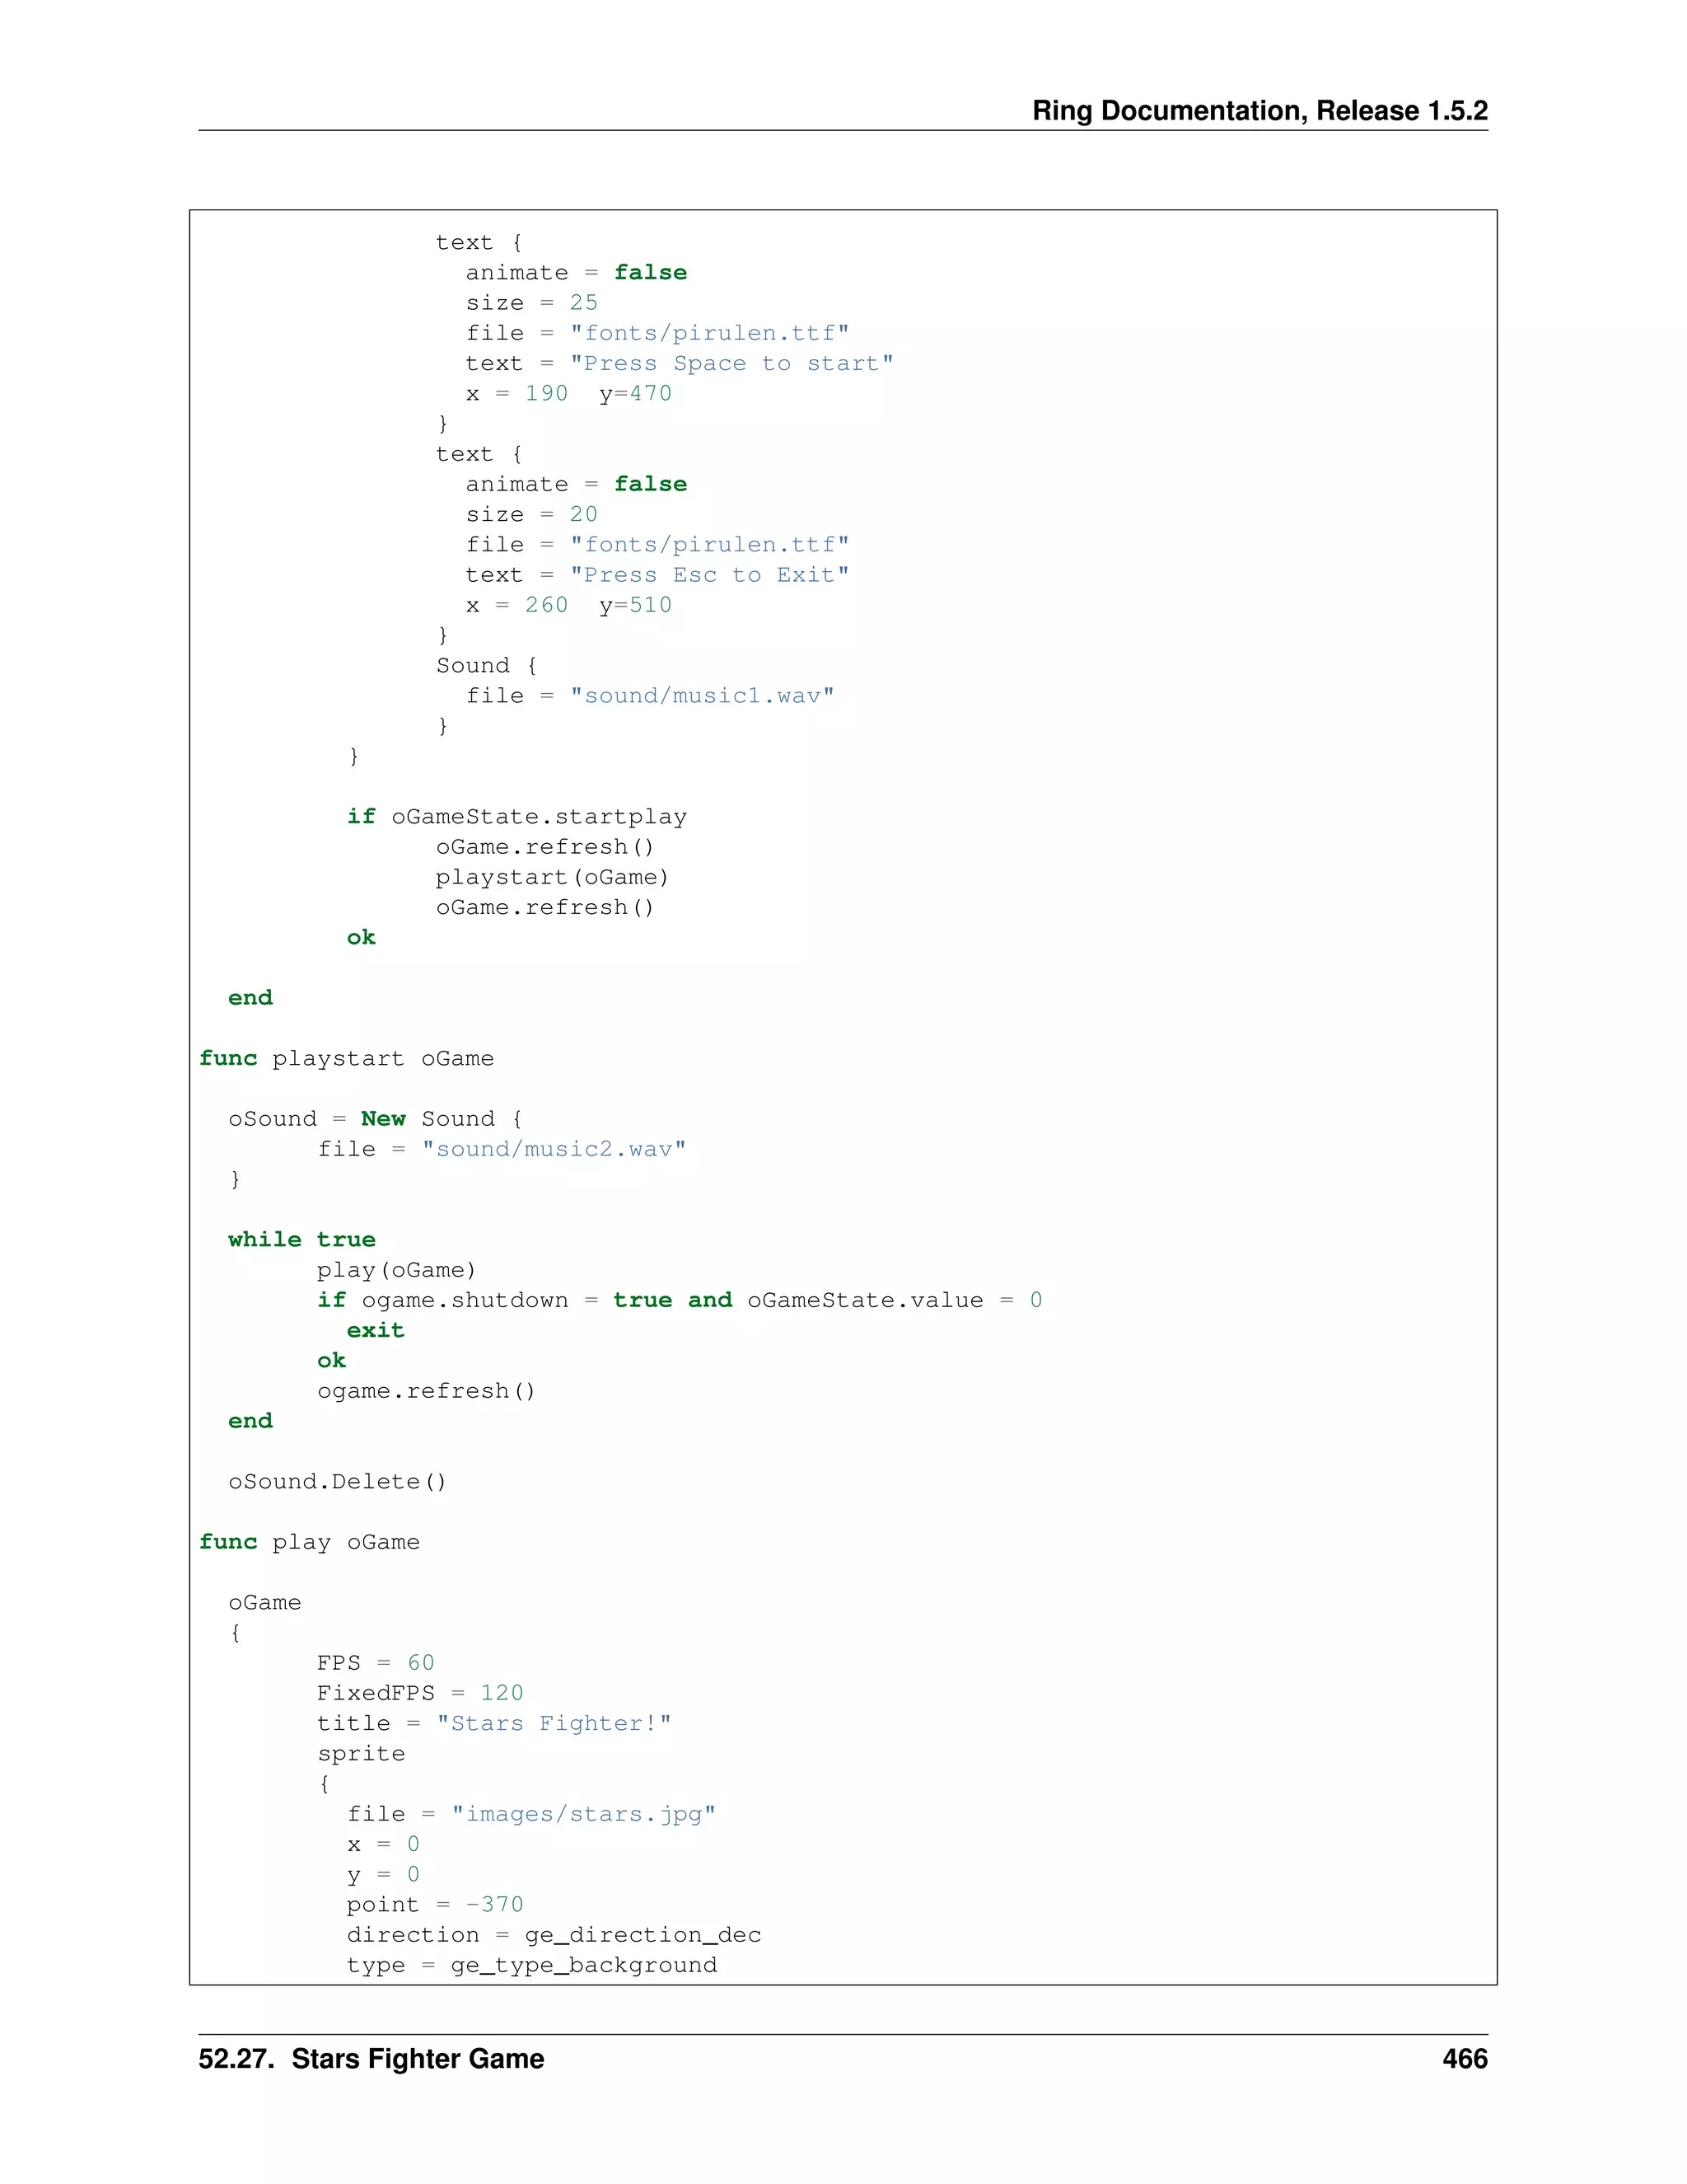Screen dimensions: 1687x2184
Task: Click the 'FixedFPS = 120' line
Action: (x=420, y=1693)
